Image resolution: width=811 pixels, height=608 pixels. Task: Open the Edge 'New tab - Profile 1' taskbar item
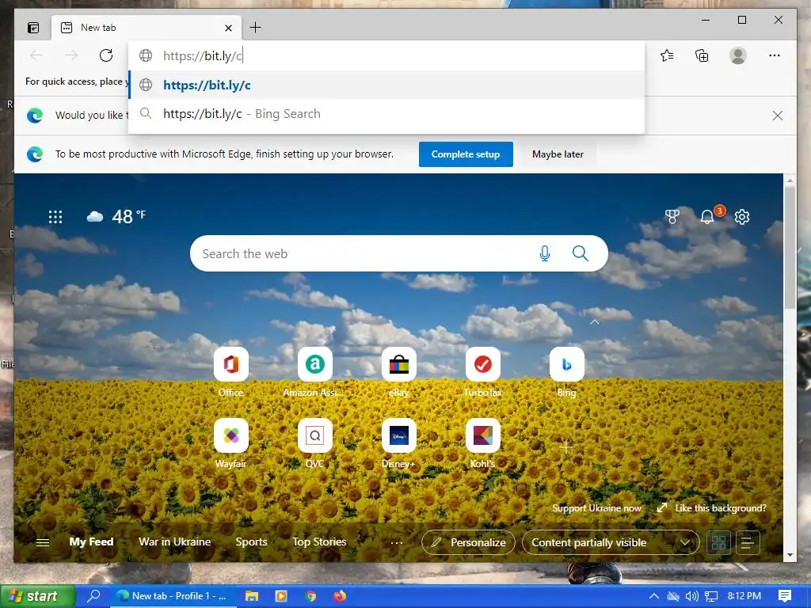pyautogui.click(x=172, y=596)
